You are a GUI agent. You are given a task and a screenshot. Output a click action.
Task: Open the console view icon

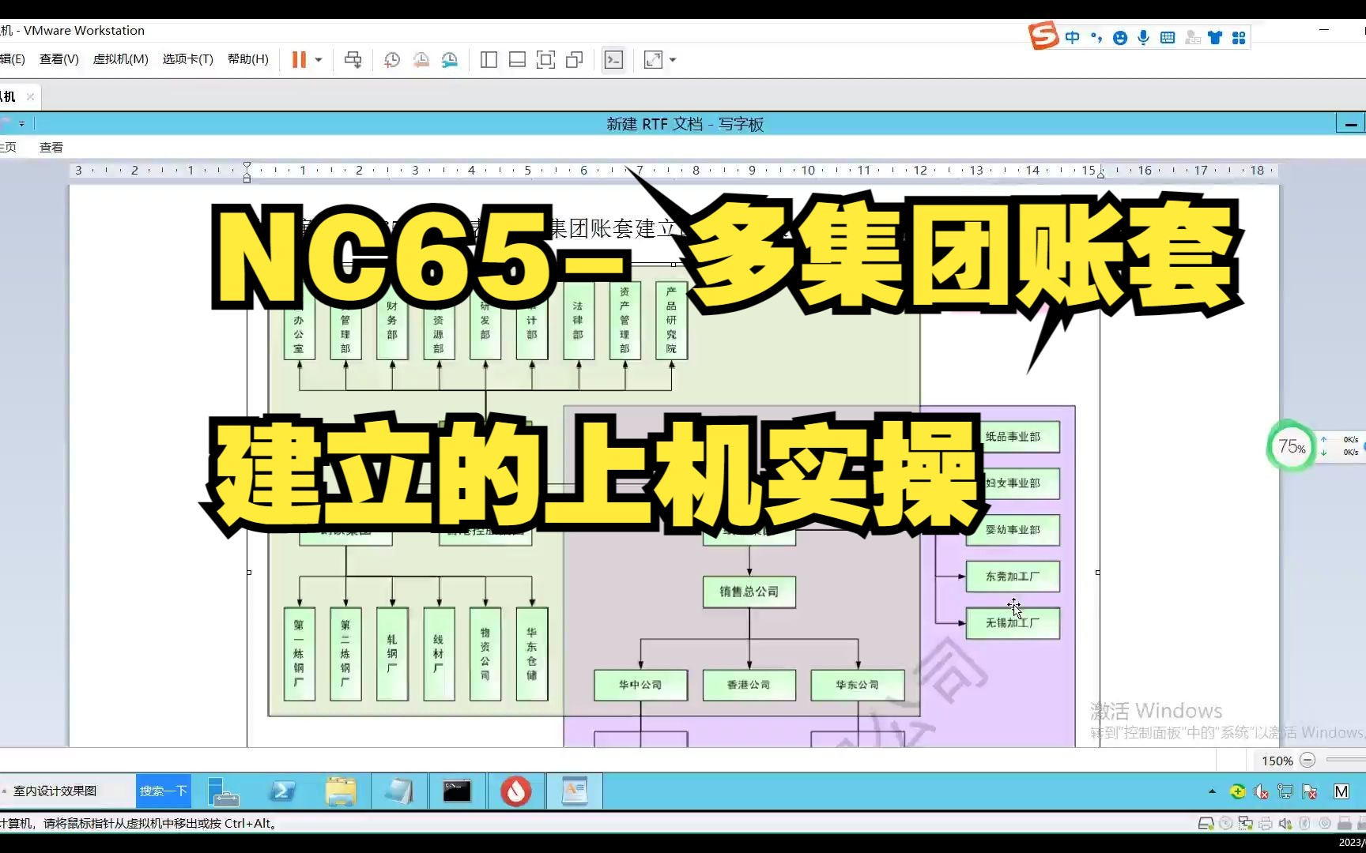pyautogui.click(x=613, y=60)
